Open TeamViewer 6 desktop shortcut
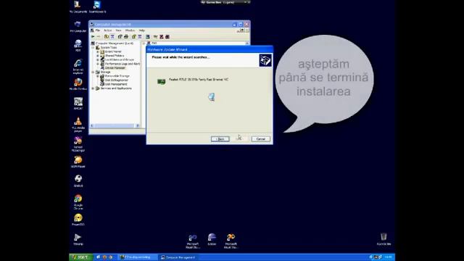 click(x=97, y=7)
